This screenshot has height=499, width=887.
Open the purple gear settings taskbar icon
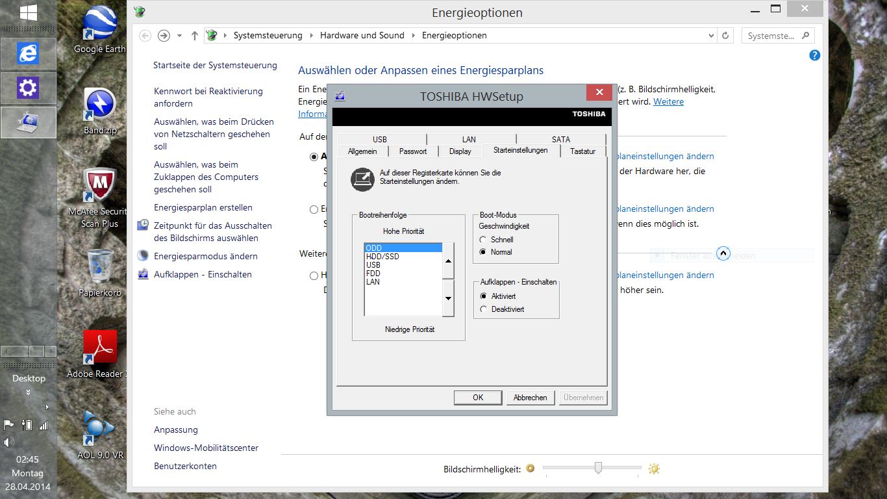coord(28,88)
